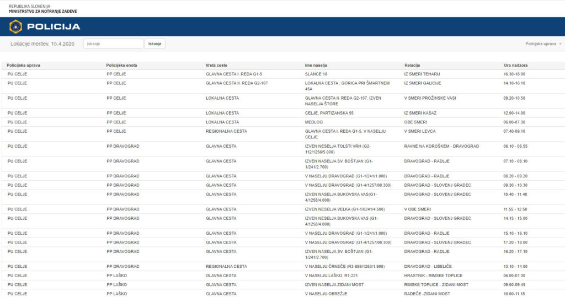This screenshot has height=297, width=565.
Task: Click the DRAVOGRAD - LIBELIČE relation cell
Action: (x=427, y=266)
